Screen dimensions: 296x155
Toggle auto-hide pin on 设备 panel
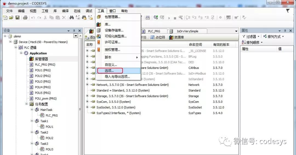pyautogui.click(x=74, y=31)
